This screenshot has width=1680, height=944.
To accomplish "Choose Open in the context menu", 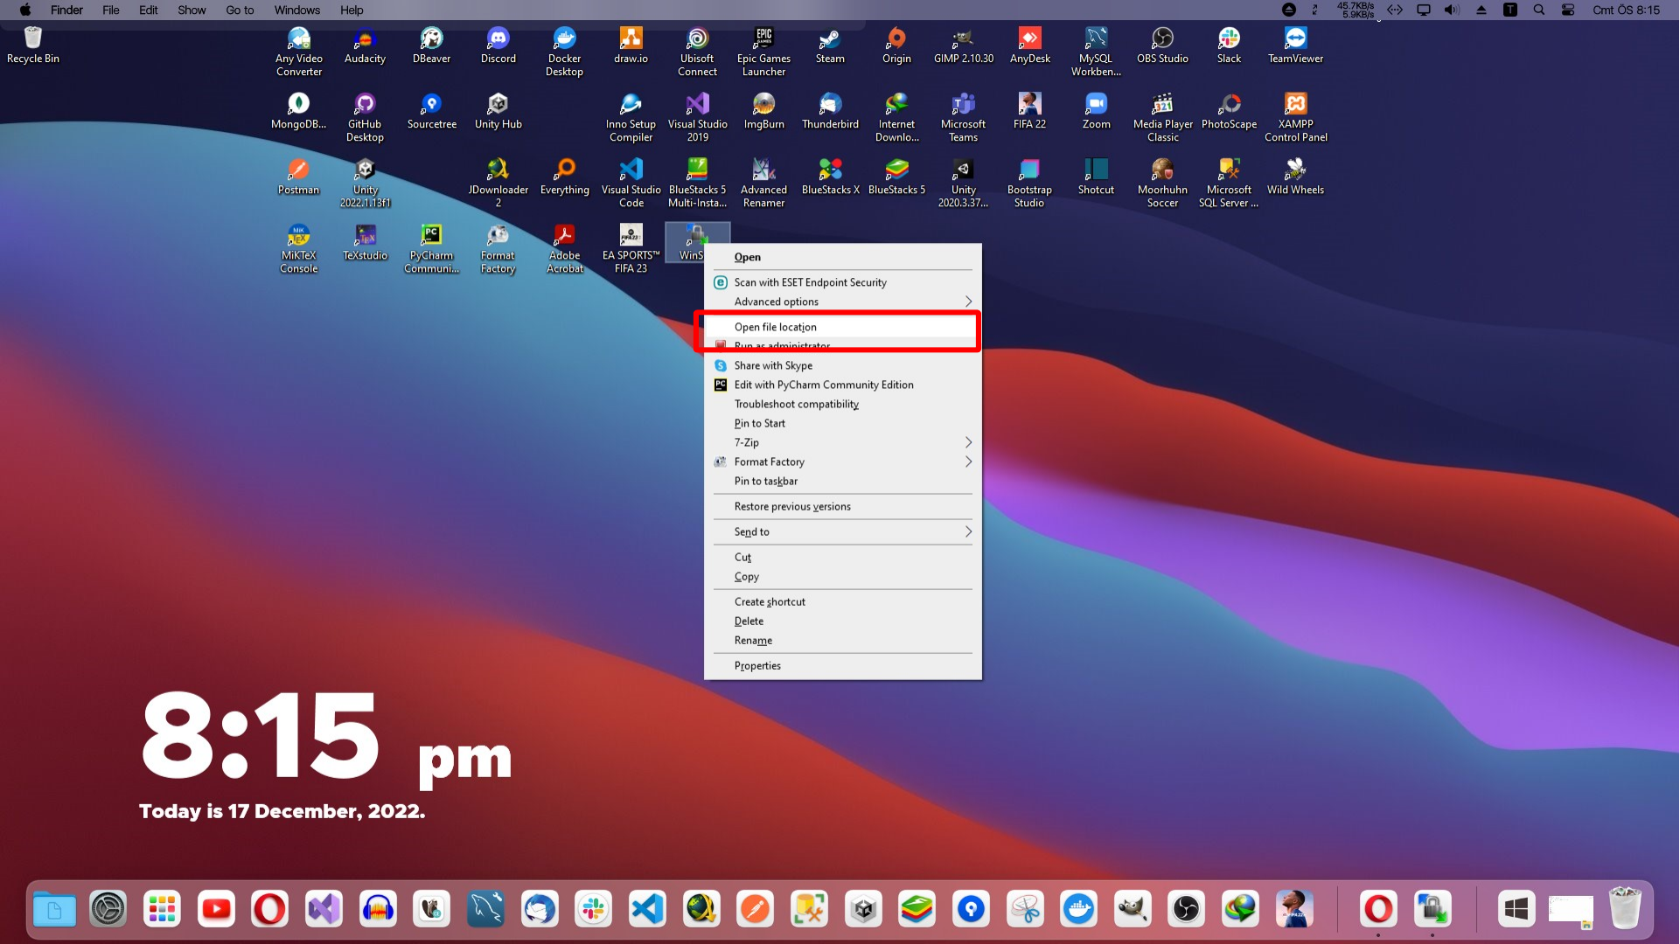I will (843, 257).
